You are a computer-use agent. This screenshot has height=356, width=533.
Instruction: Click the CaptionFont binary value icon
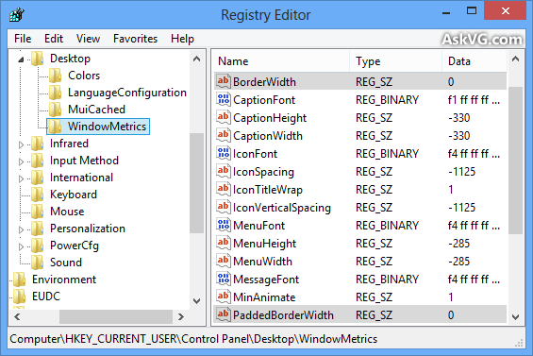coord(224,99)
